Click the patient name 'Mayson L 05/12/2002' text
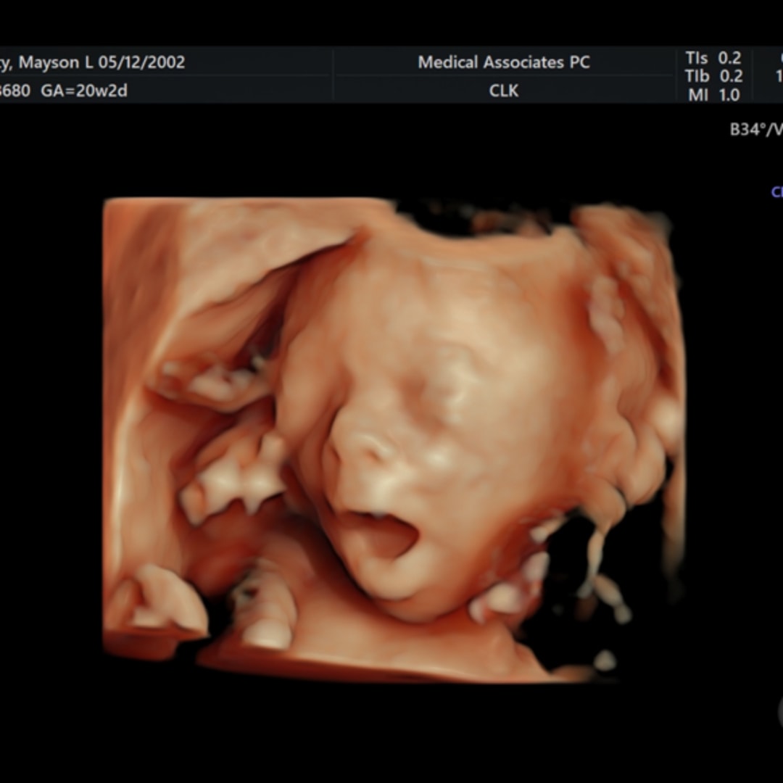This screenshot has width=783, height=783. [x=101, y=62]
